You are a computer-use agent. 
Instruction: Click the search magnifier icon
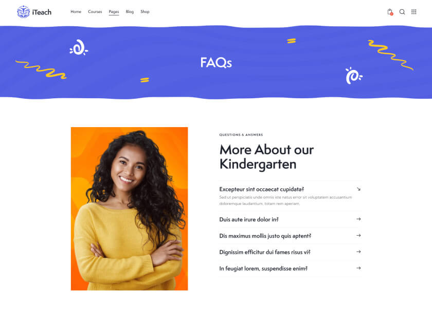(x=402, y=12)
